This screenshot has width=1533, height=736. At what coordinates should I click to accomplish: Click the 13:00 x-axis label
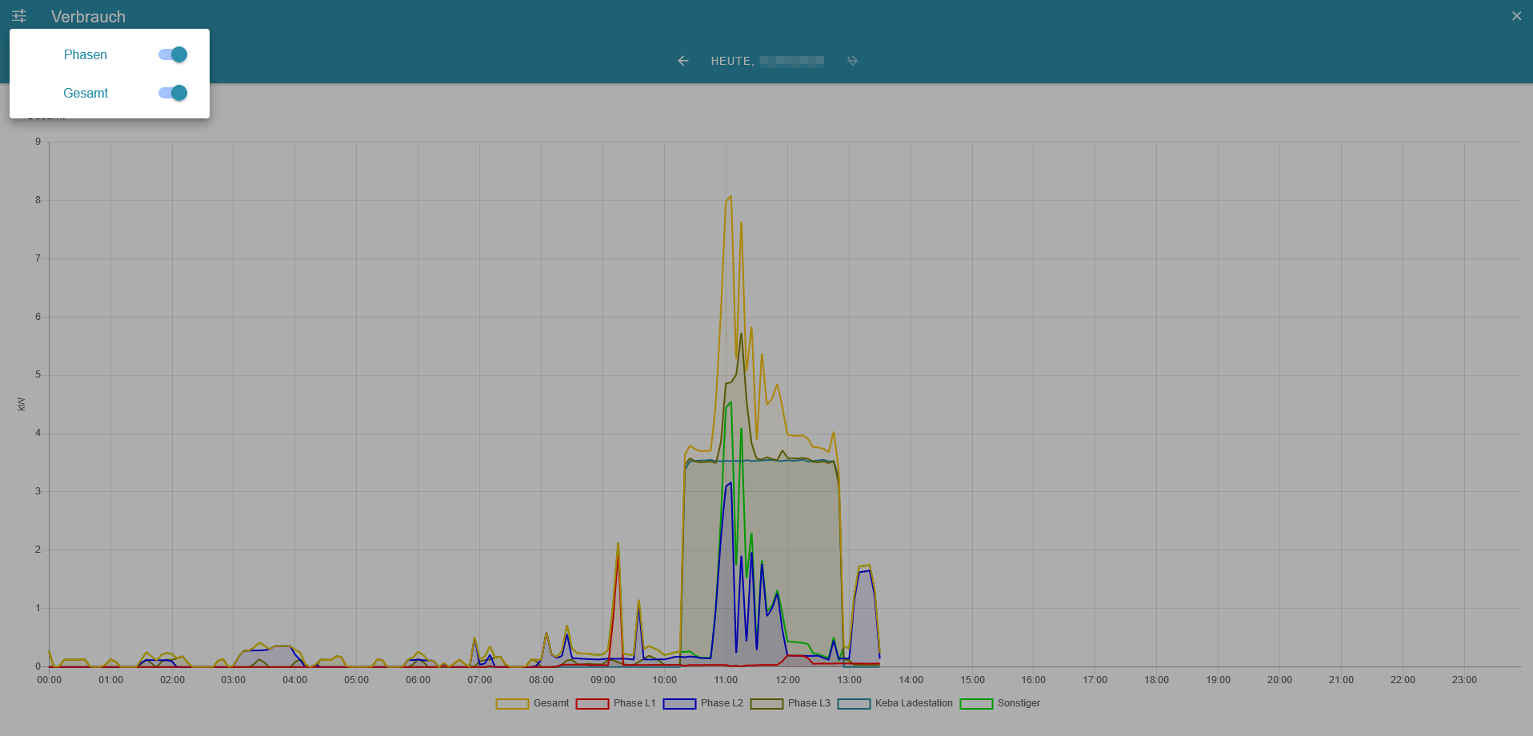click(849, 680)
